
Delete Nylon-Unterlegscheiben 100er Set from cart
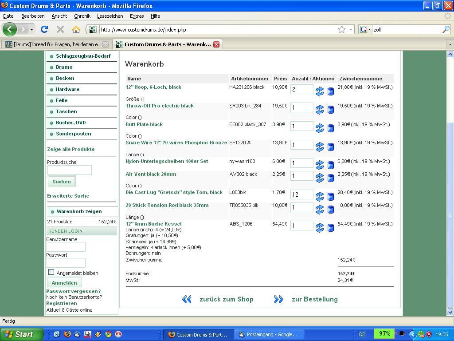(331, 165)
